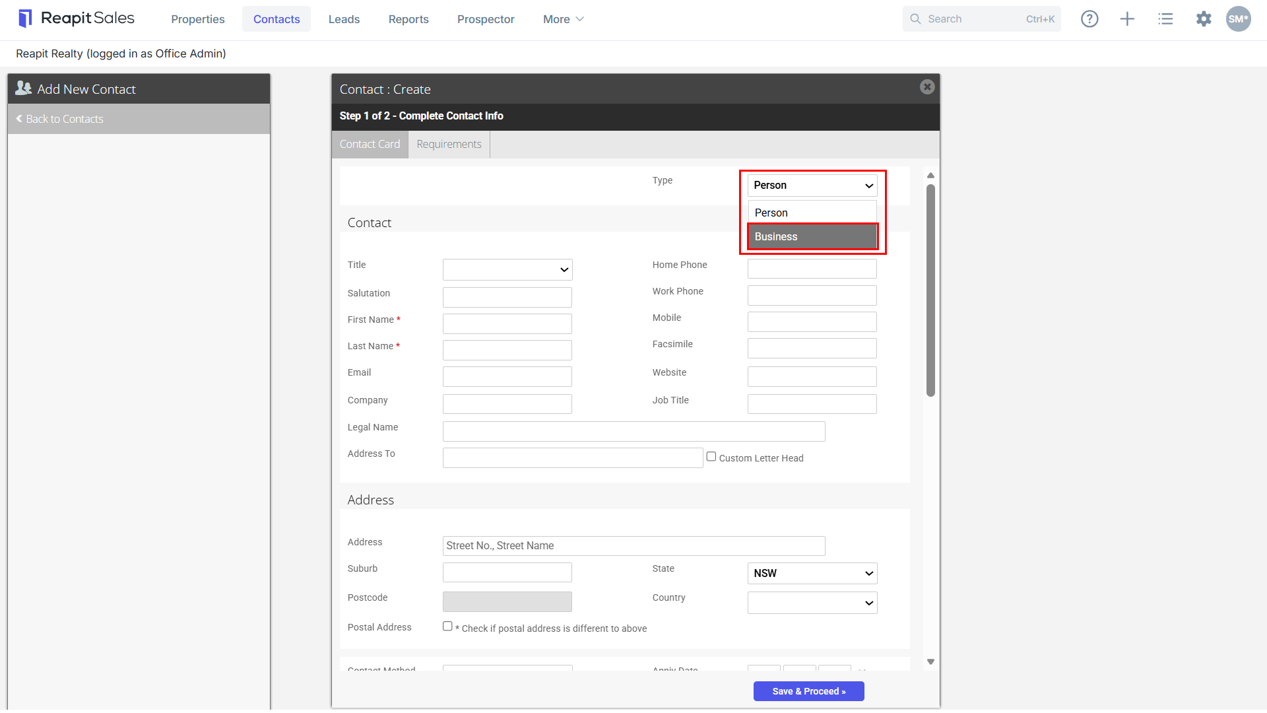The height and width of the screenshot is (713, 1267).
Task: Check the different postal address checkbox
Action: point(447,626)
